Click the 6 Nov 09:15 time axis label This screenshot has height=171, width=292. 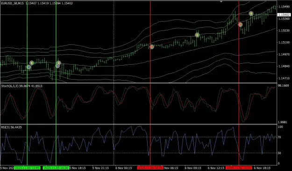tap(193, 168)
